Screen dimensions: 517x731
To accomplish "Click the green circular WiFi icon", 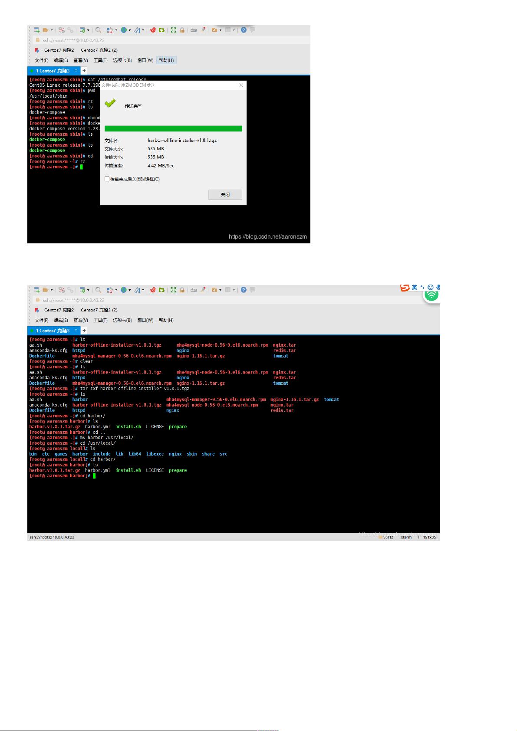I will 431,295.
